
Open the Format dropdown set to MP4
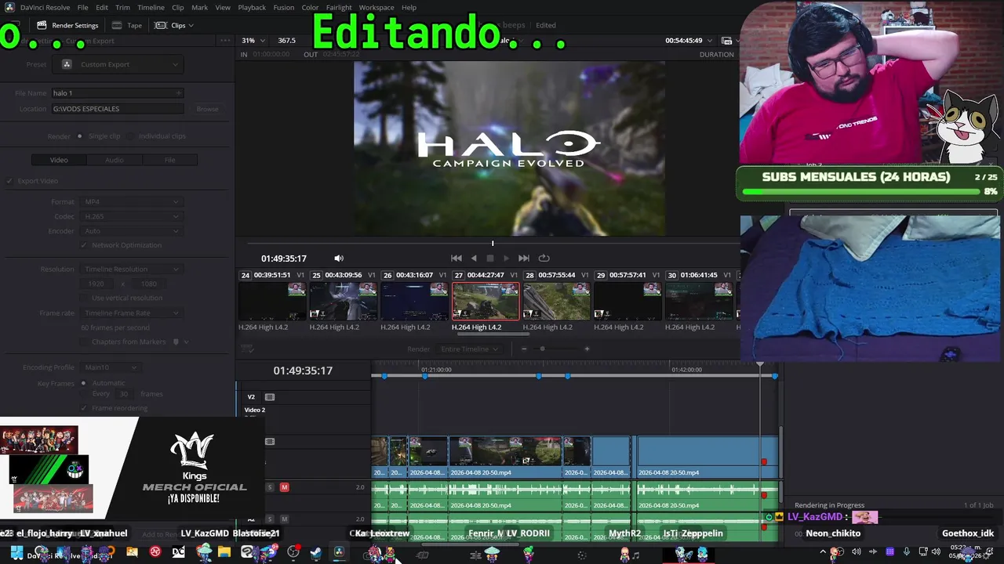tap(130, 202)
